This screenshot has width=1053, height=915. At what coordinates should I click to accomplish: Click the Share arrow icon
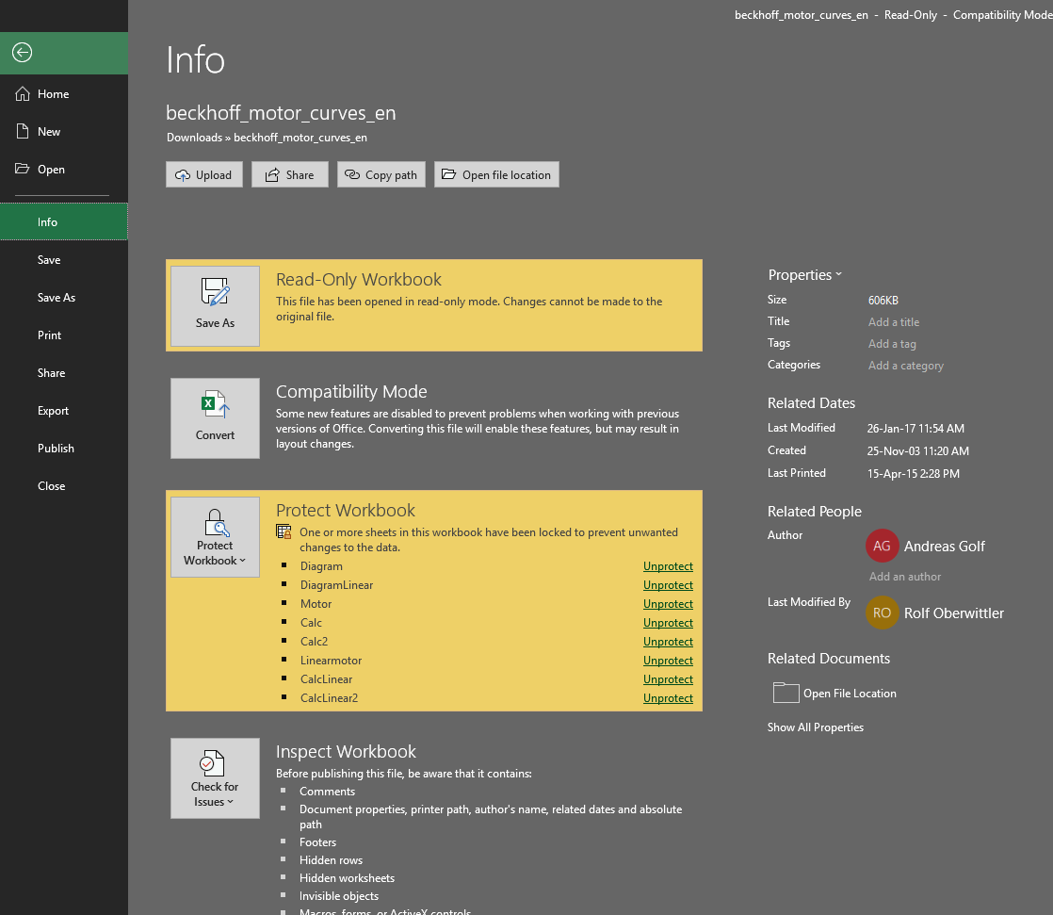point(272,175)
